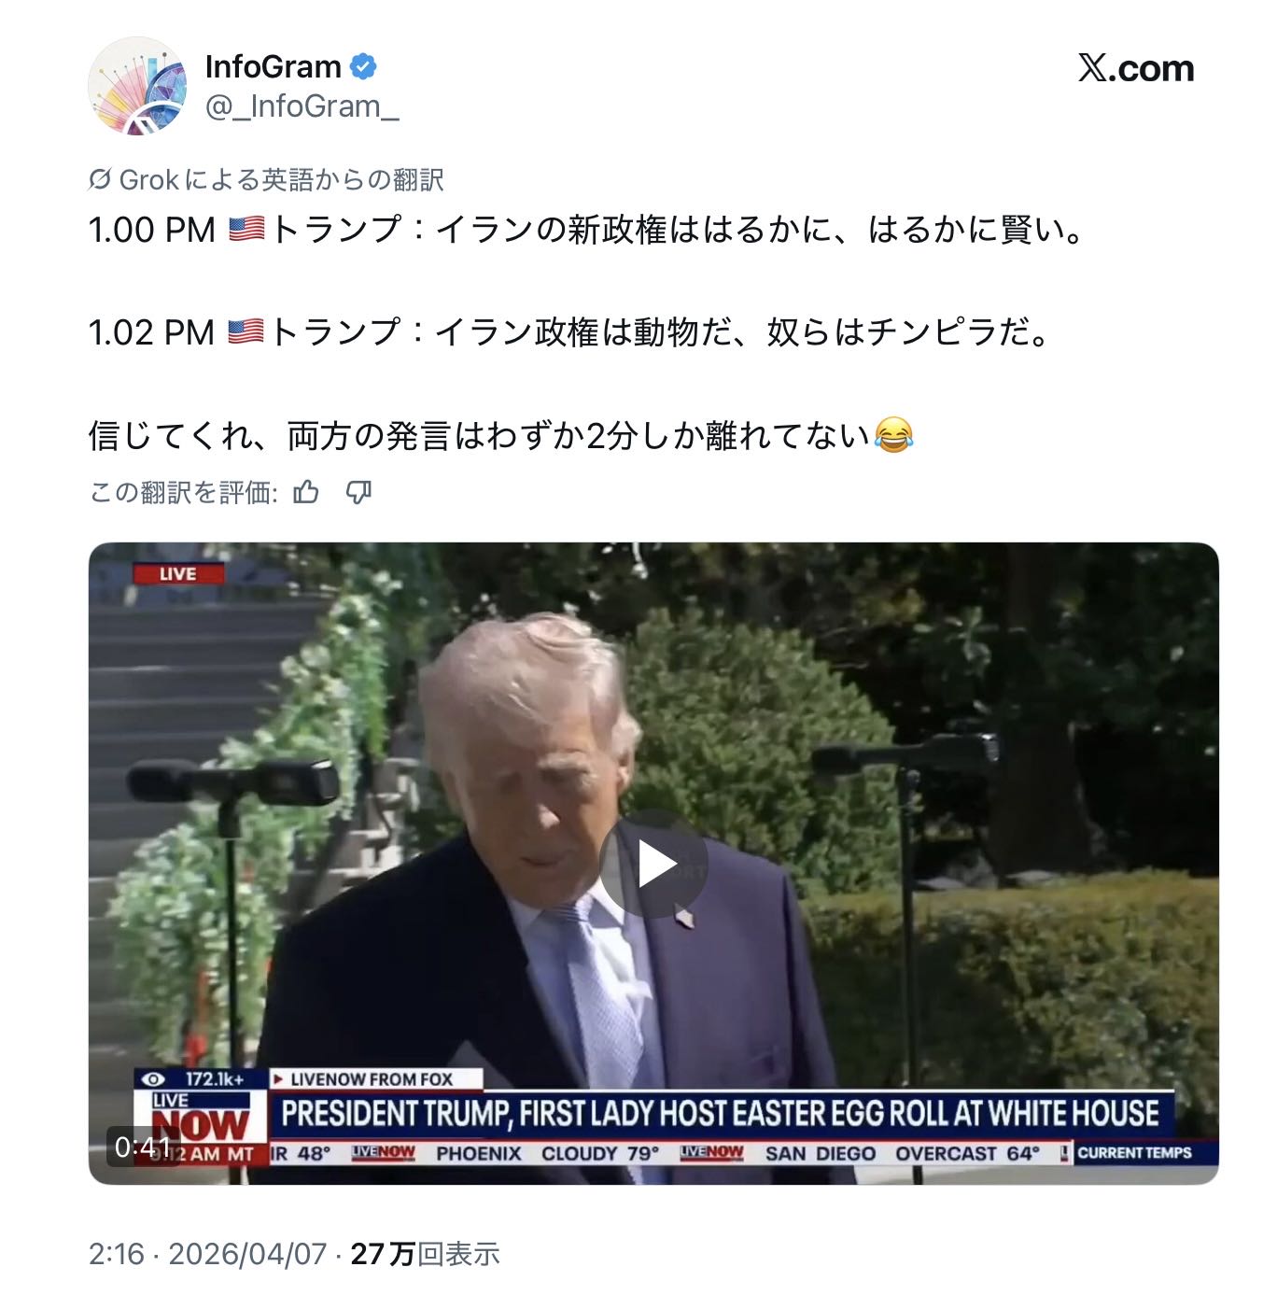Click the thumbs down translation rating icon
The height and width of the screenshot is (1295, 1263).
click(x=358, y=492)
